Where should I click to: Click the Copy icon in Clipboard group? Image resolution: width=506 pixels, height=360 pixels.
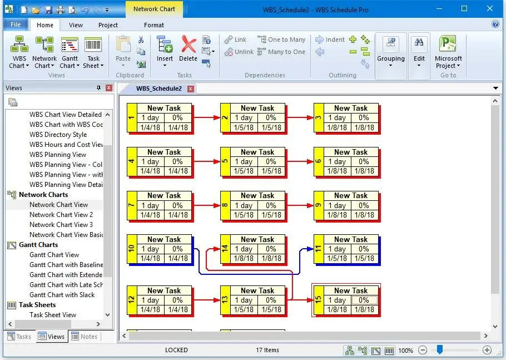[141, 52]
